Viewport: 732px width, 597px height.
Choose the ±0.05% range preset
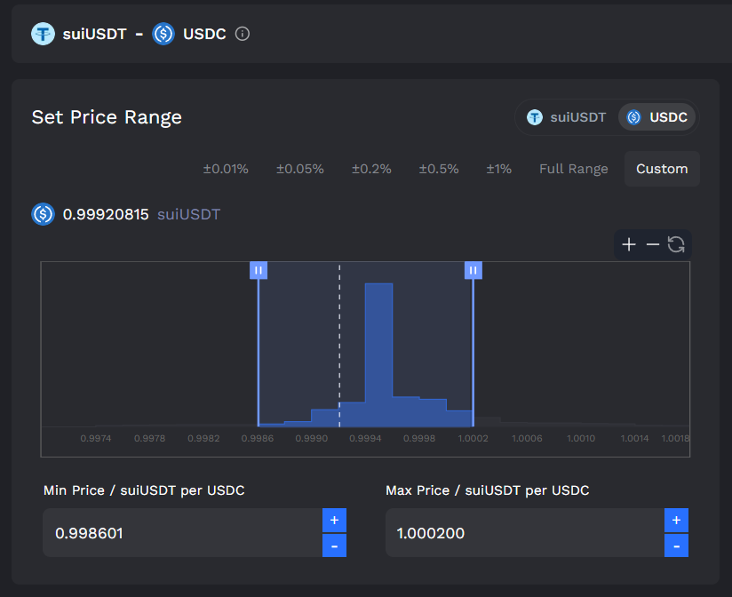(299, 169)
